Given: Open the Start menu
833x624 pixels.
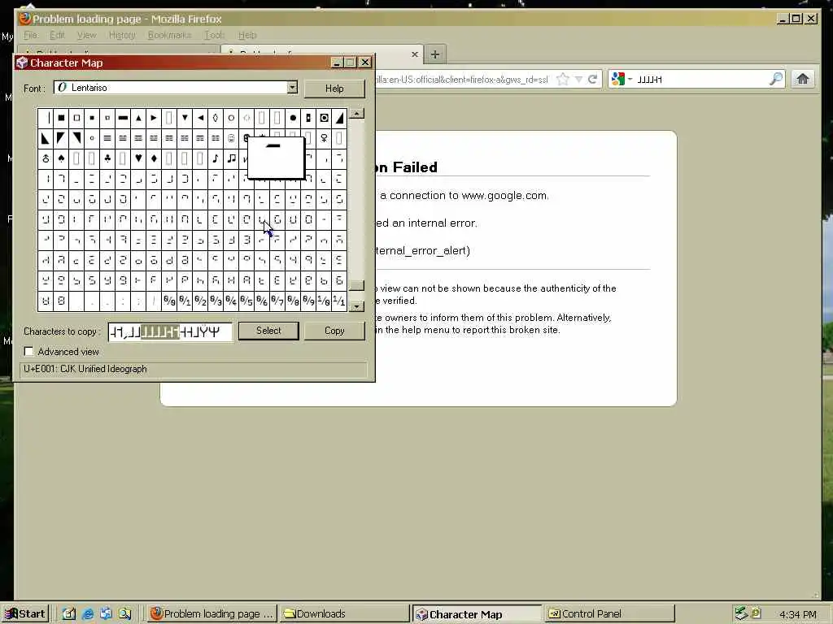Looking at the screenshot, I should (25, 614).
